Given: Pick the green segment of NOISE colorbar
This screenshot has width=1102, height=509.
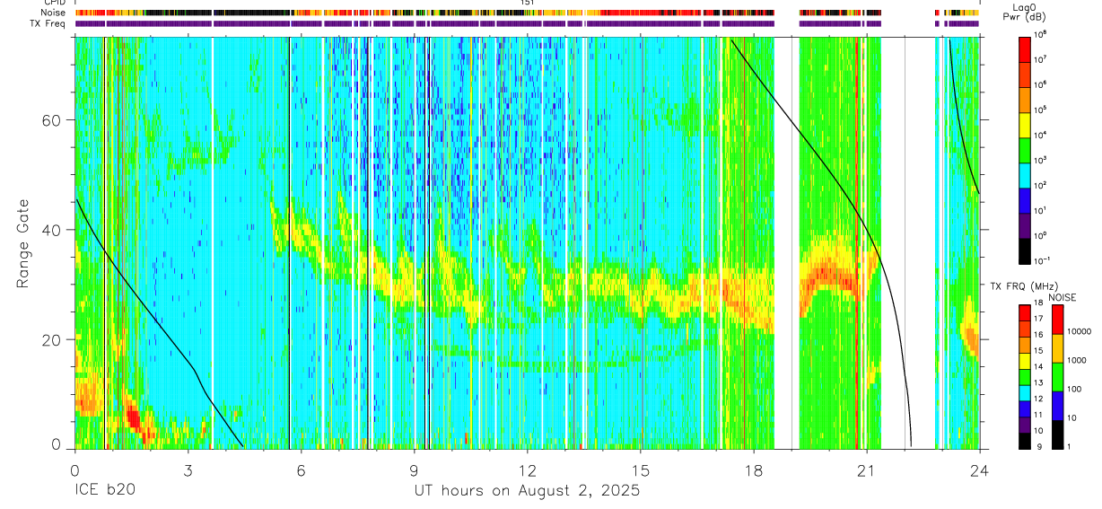Looking at the screenshot, I should point(1056,377).
